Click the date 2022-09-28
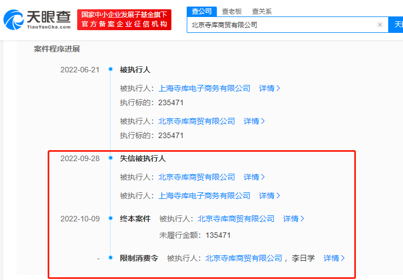Screen dimensions: 403x280 [80, 158]
